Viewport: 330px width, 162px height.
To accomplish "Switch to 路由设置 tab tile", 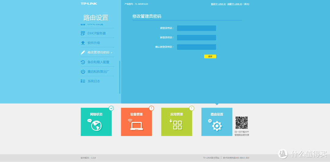I will (217, 122).
